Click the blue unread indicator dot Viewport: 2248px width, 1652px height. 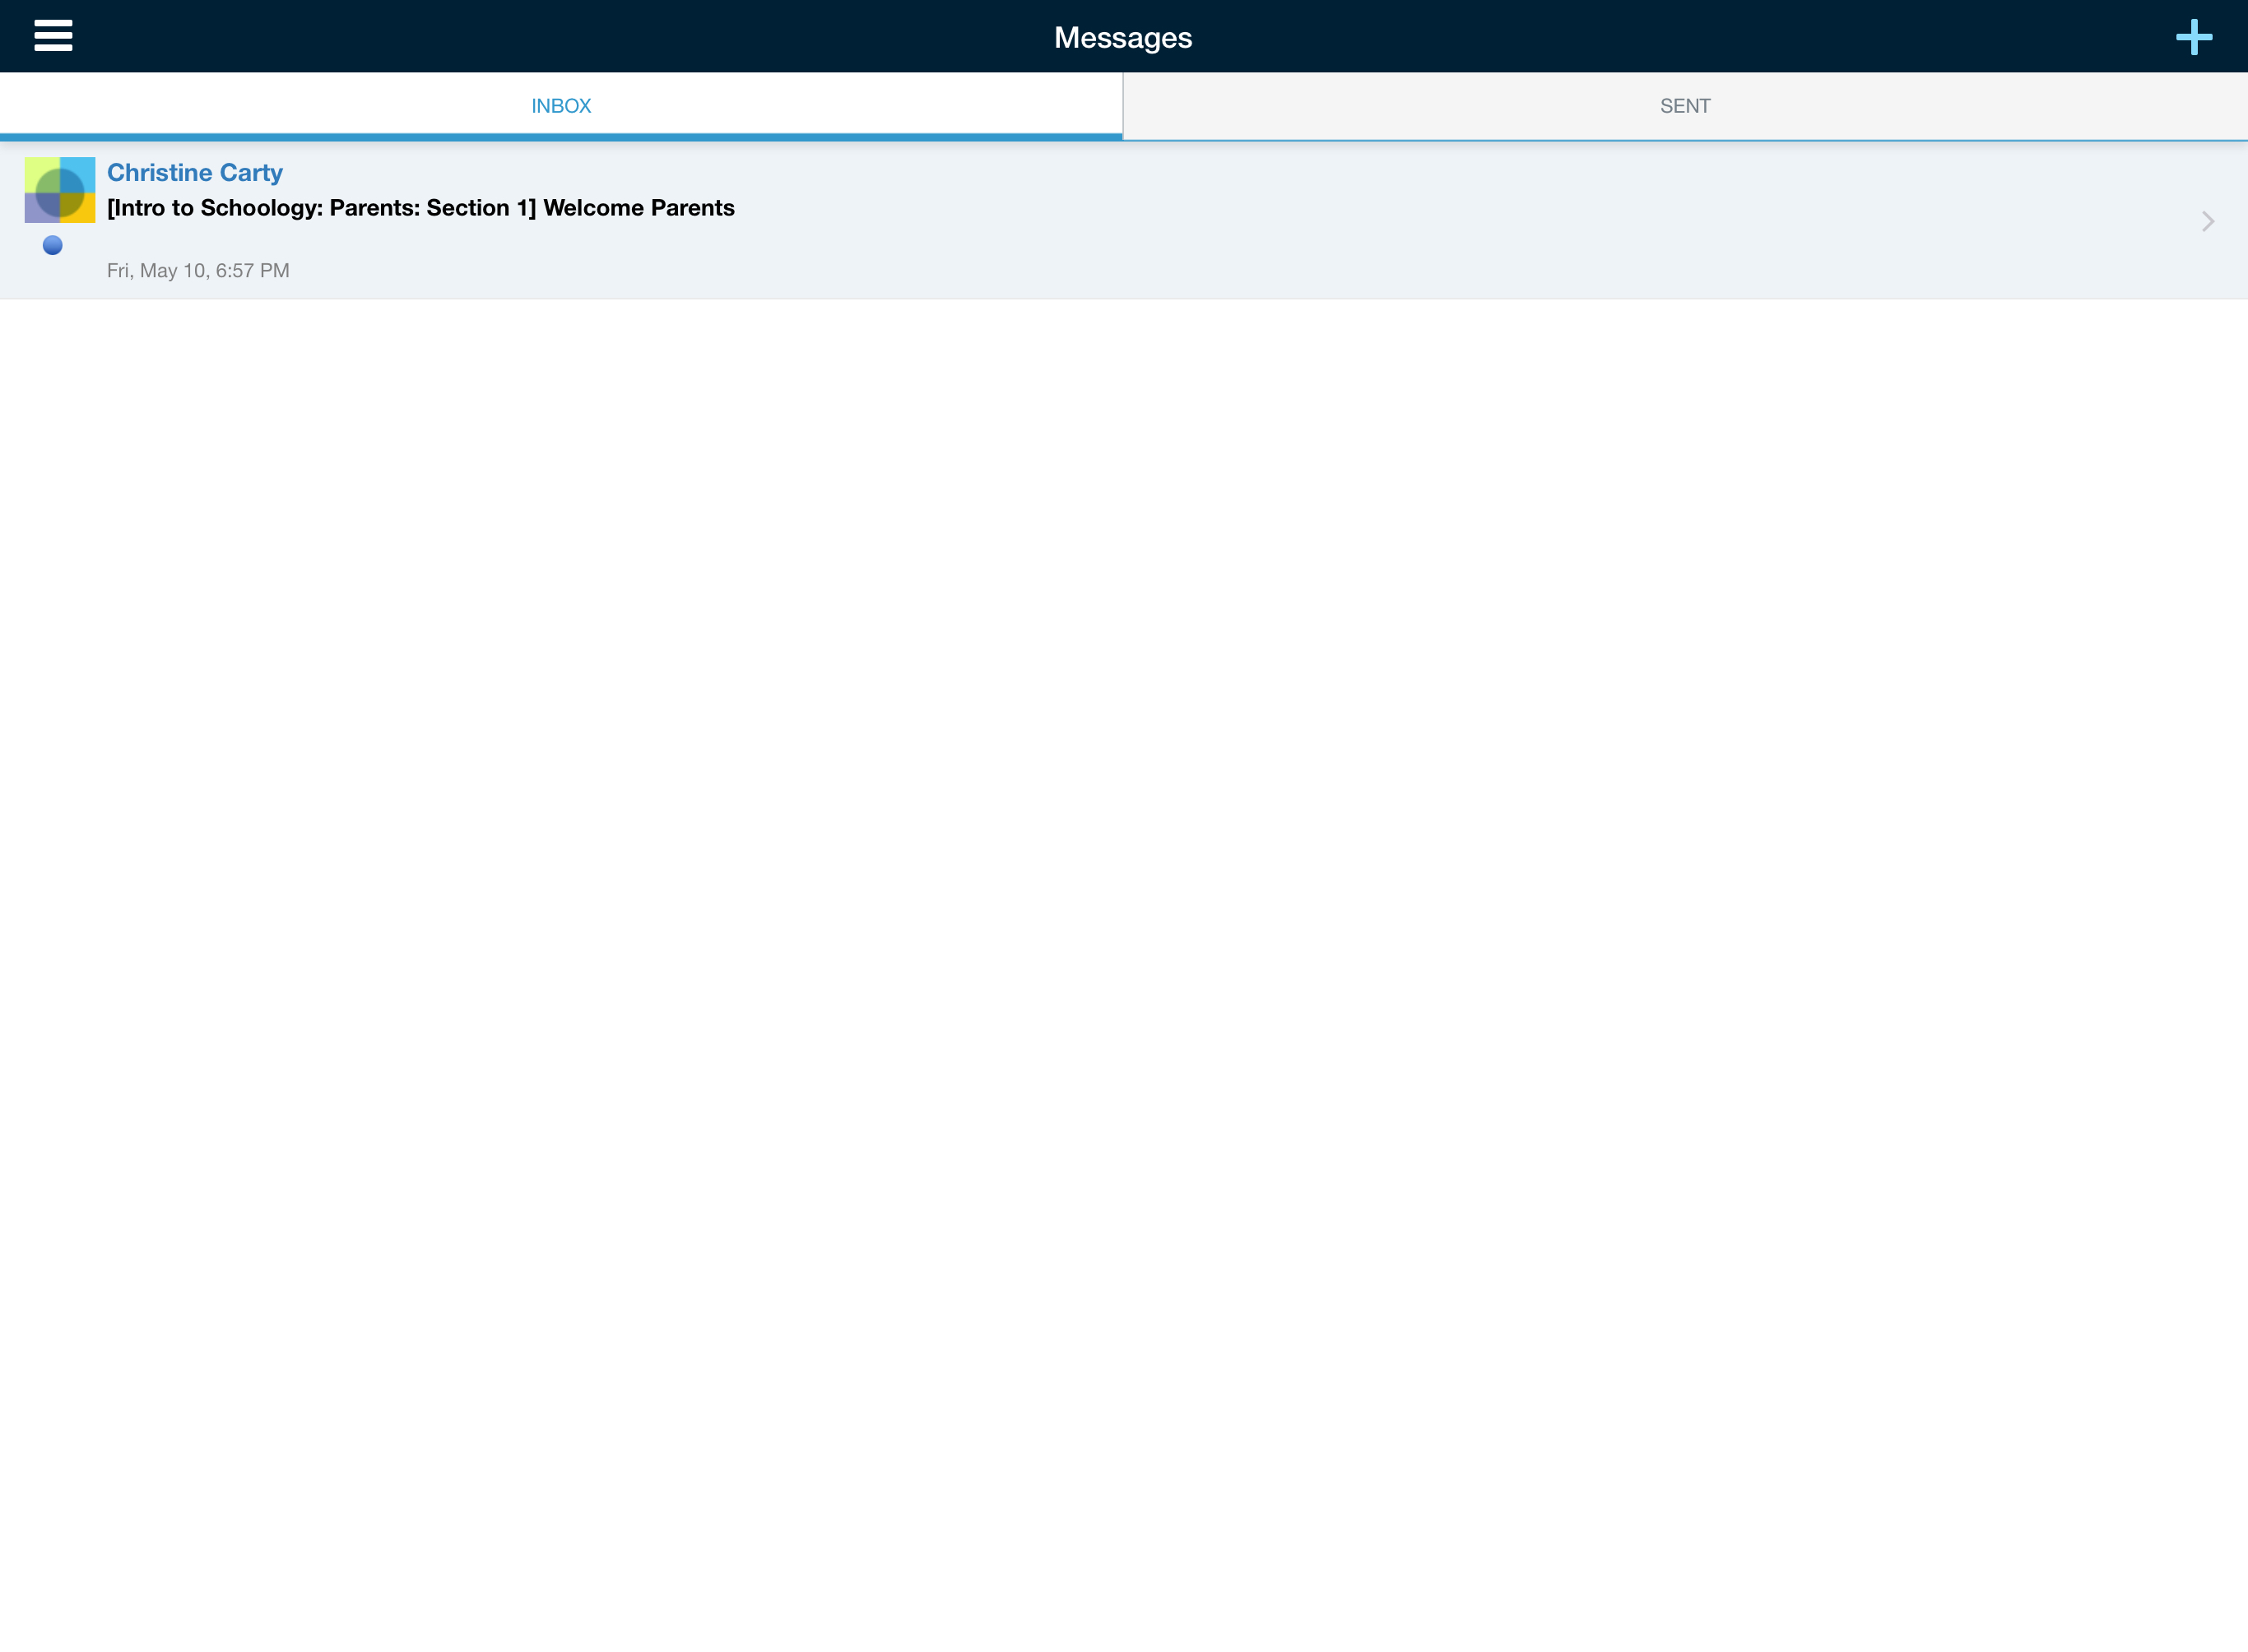point(53,245)
